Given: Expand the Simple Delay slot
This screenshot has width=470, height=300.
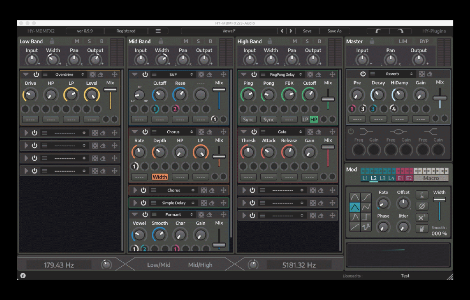Looking at the screenshot, I should tap(135, 203).
